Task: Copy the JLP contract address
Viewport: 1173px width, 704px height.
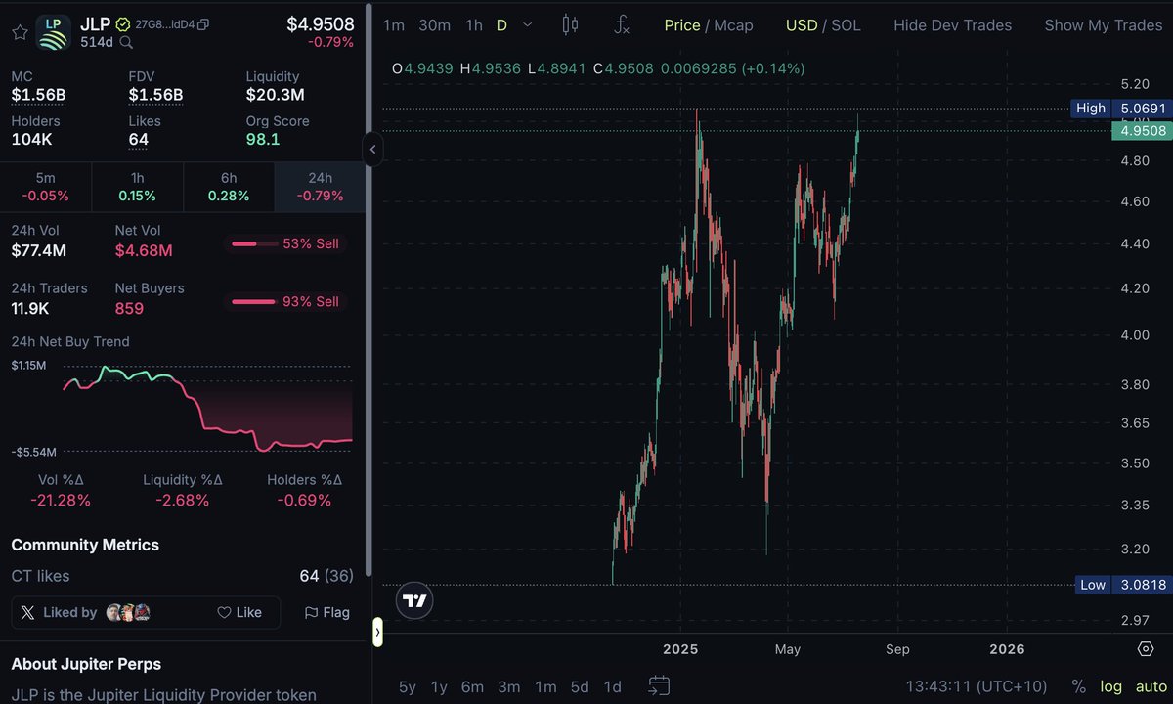Action: (x=203, y=23)
